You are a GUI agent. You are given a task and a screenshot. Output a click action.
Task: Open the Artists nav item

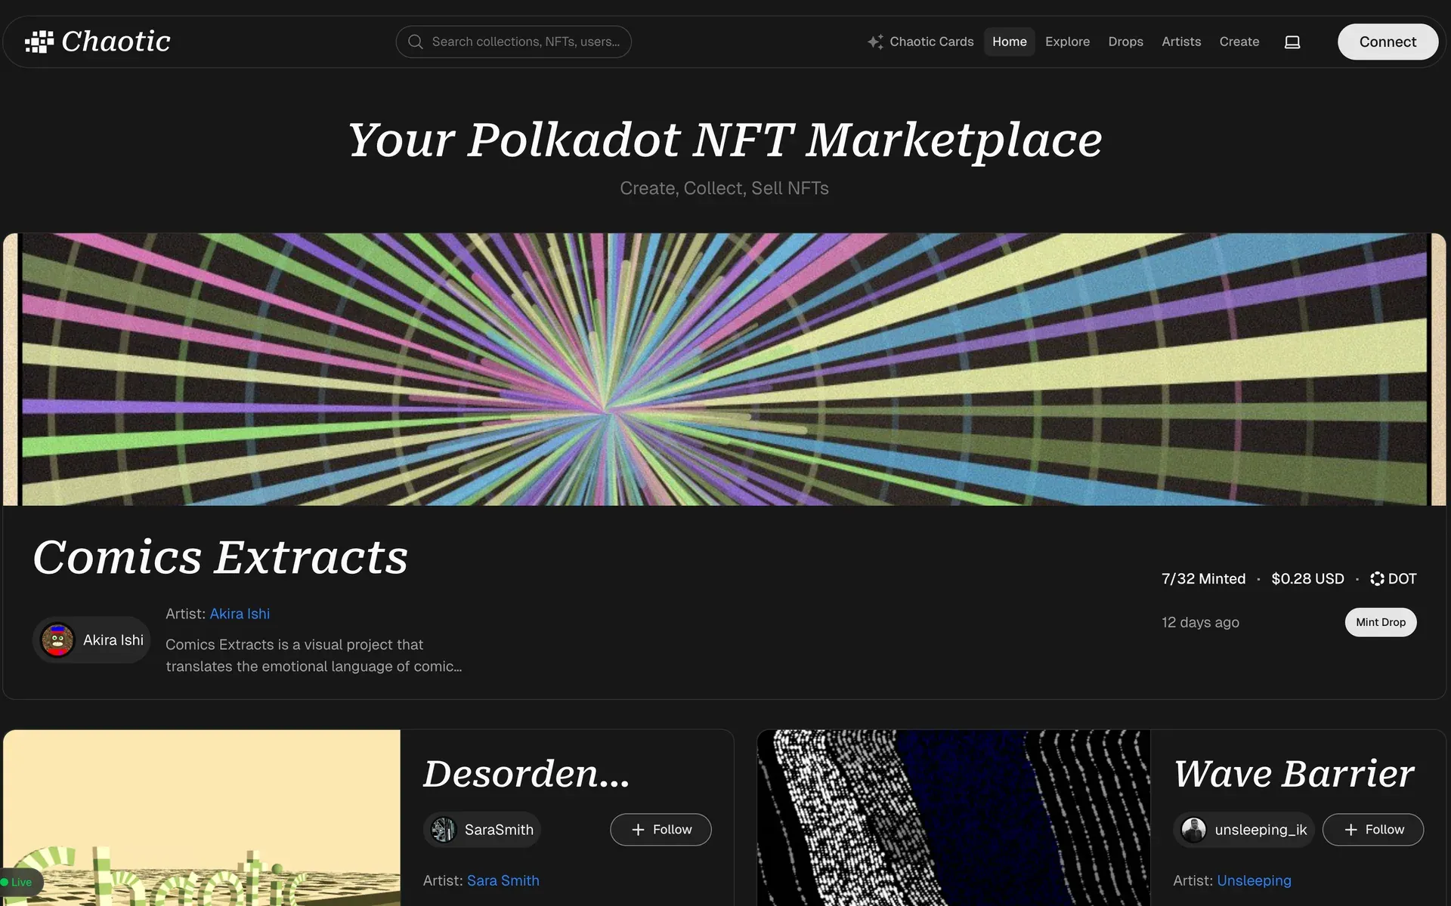(1181, 42)
